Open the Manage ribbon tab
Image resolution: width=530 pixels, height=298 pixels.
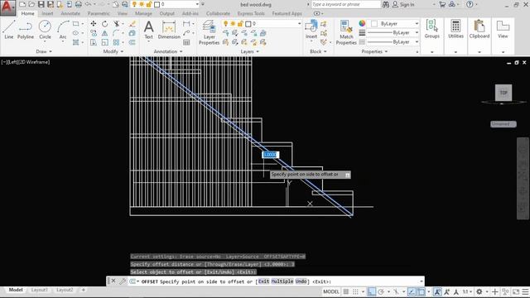click(x=143, y=13)
